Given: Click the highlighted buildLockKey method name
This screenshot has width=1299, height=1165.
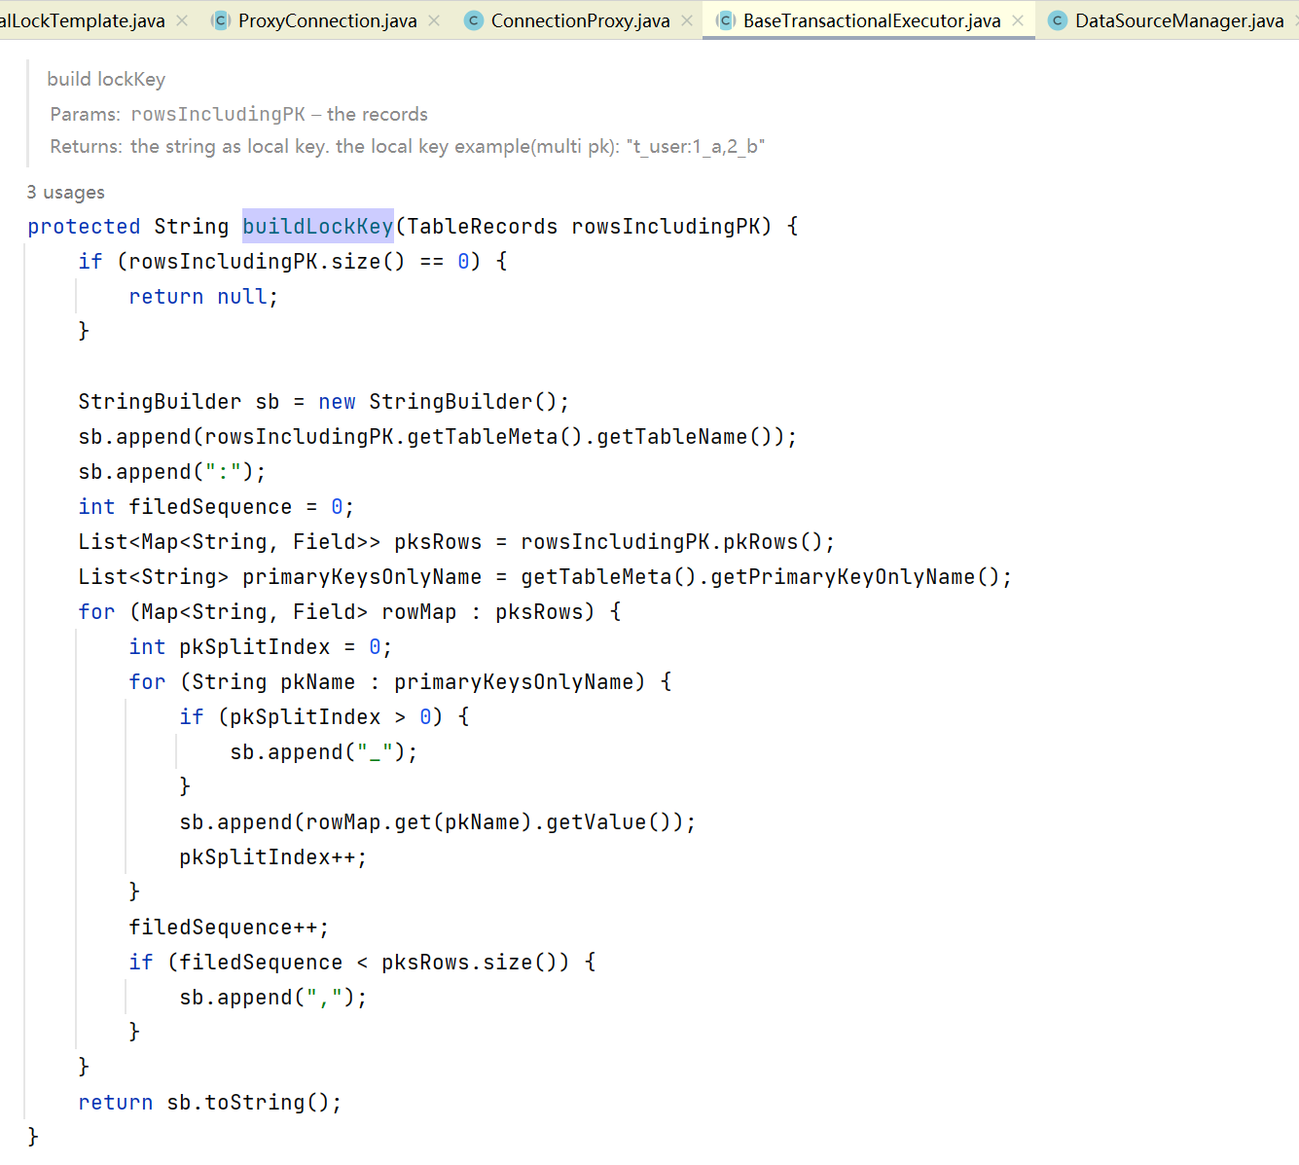Looking at the screenshot, I should 317,227.
